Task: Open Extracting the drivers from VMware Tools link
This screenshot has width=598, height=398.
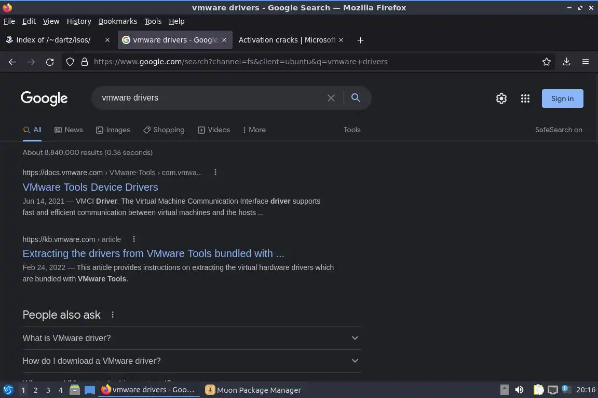Action: tap(153, 253)
